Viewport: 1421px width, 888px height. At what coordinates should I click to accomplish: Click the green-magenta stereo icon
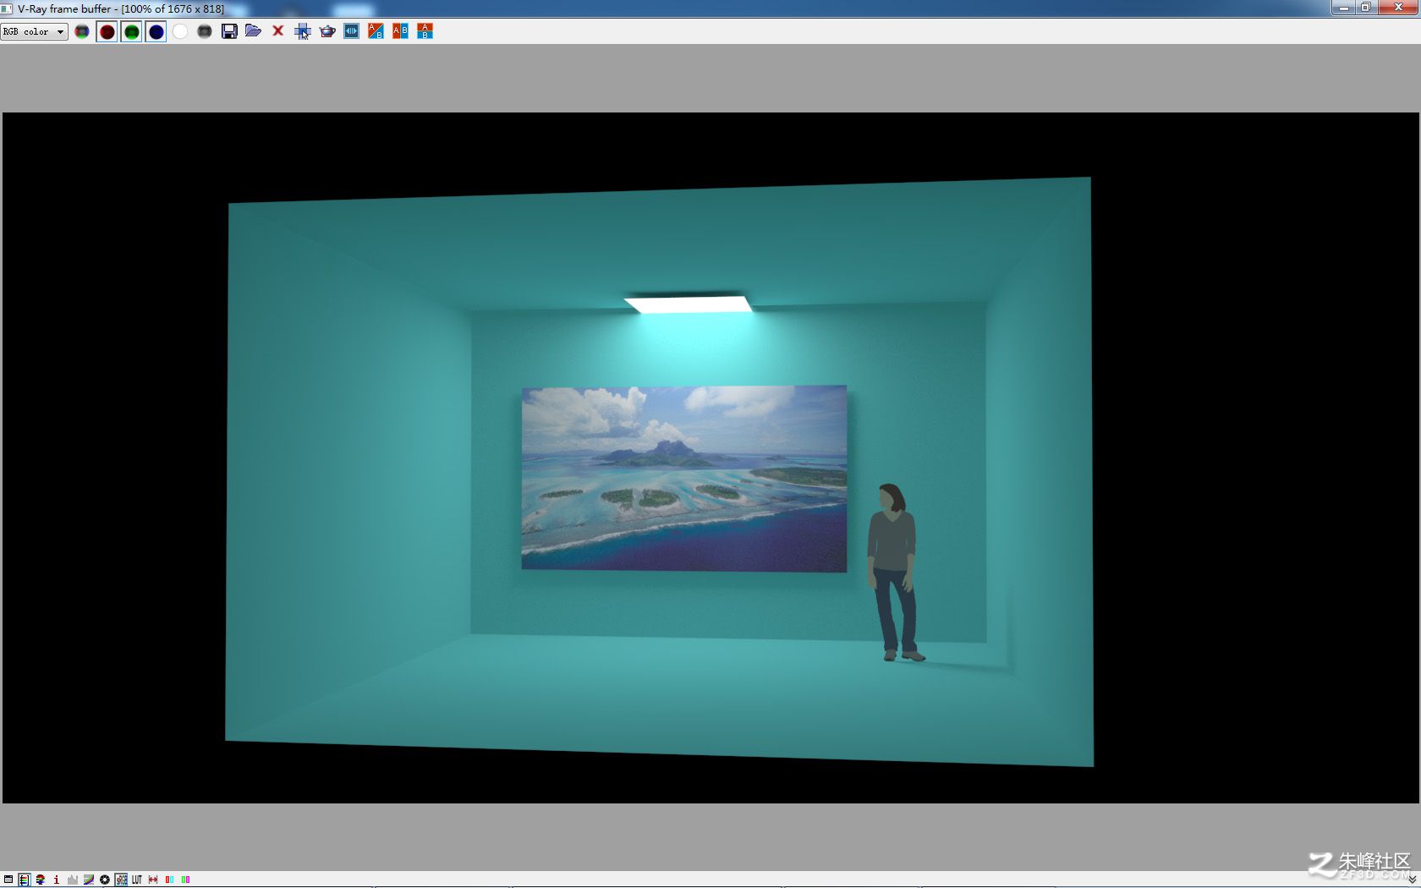click(x=185, y=880)
